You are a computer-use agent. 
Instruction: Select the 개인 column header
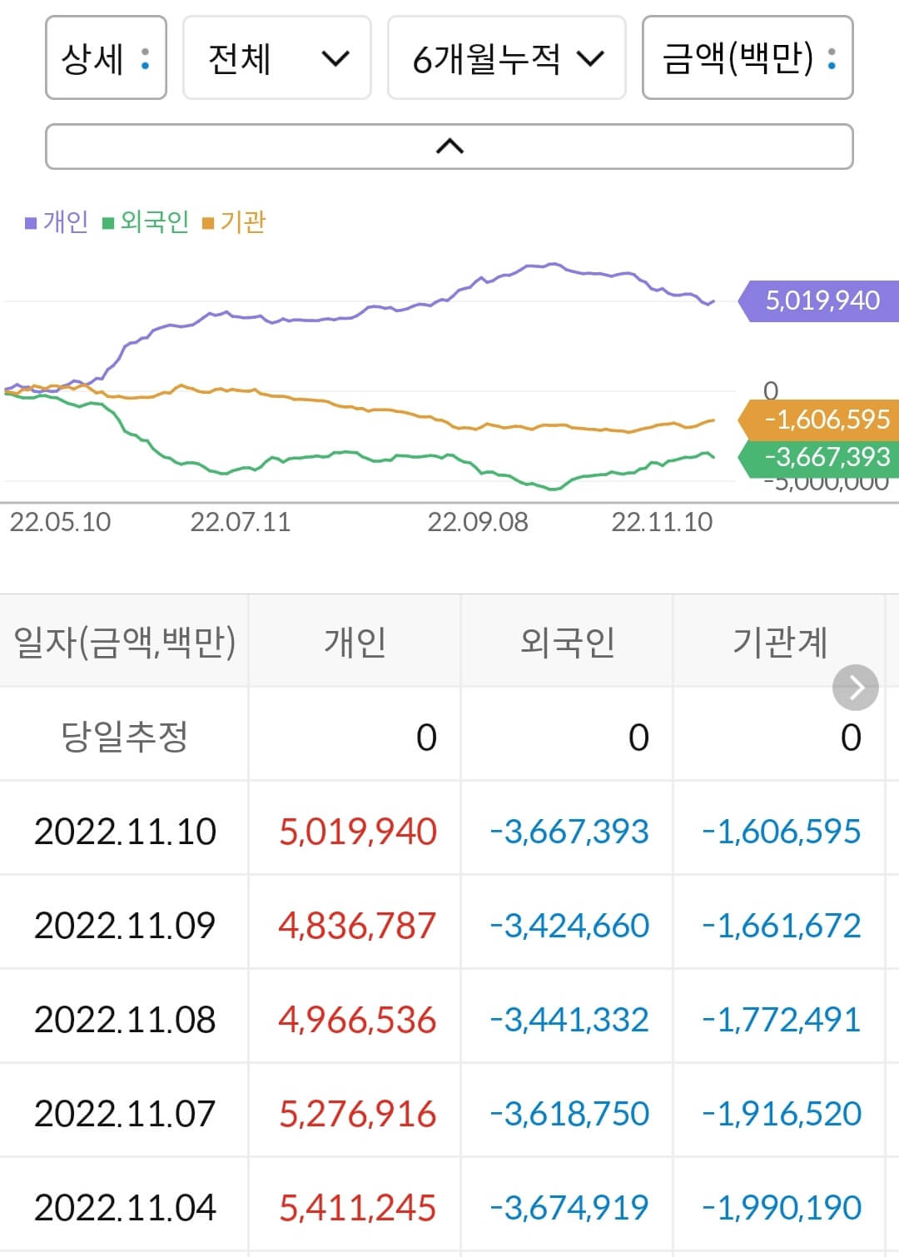(354, 642)
